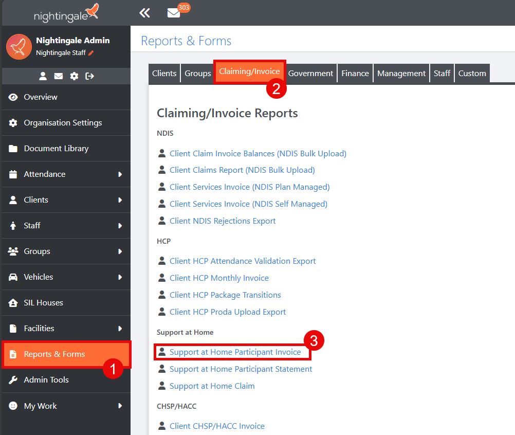Open Support at Home Participant Statement

tap(241, 369)
